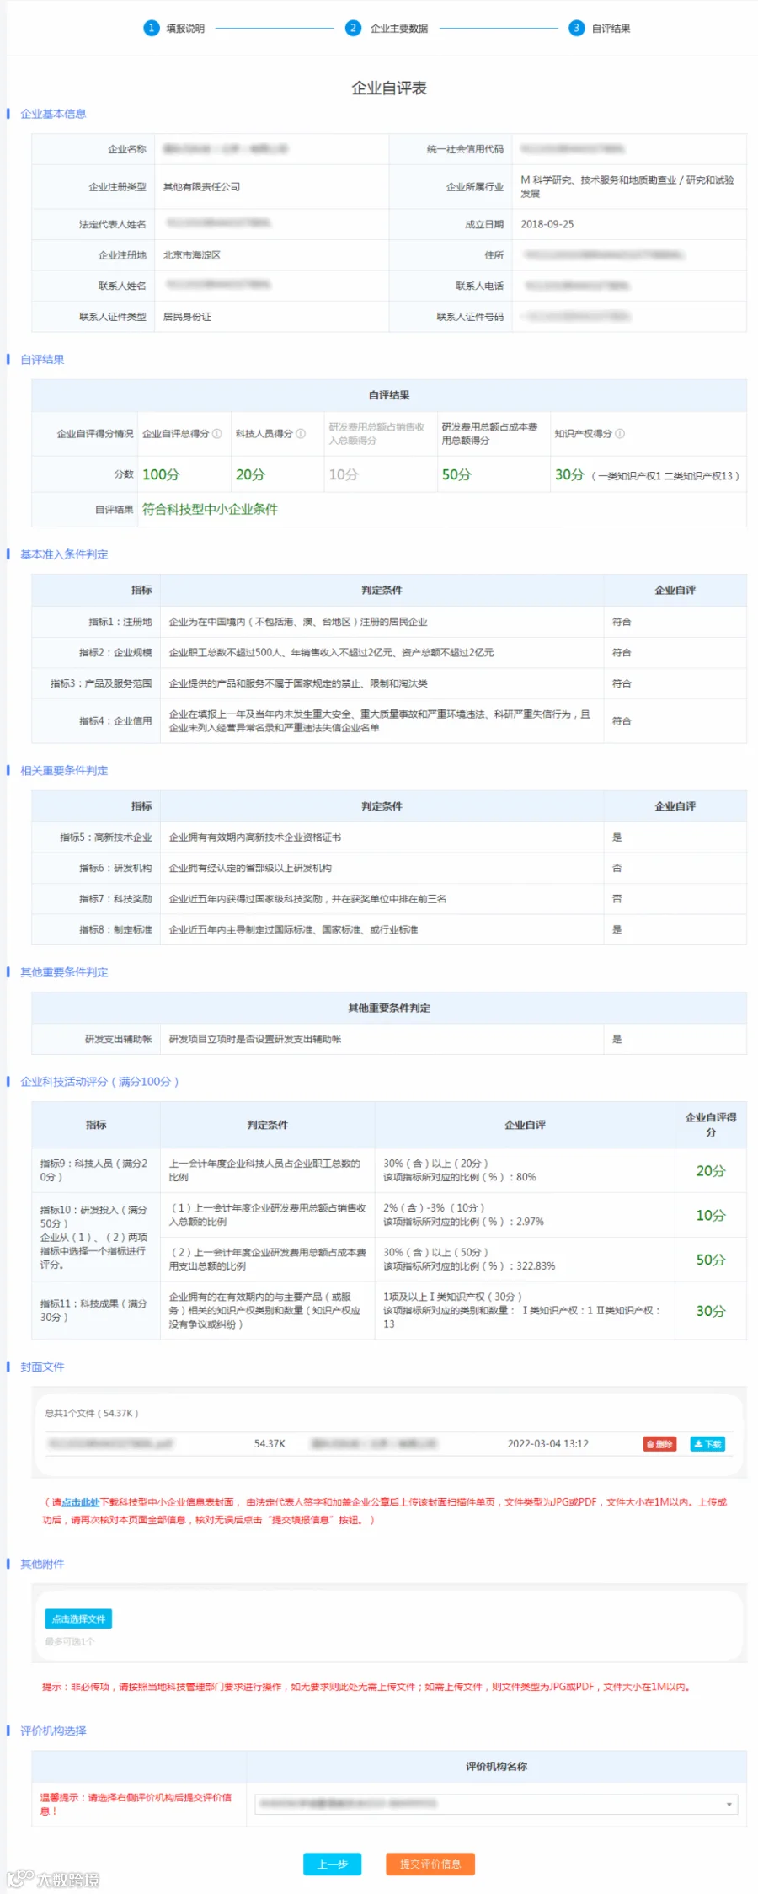Click 其他附件 section heading
The width and height of the screenshot is (758, 1894).
click(x=42, y=1564)
